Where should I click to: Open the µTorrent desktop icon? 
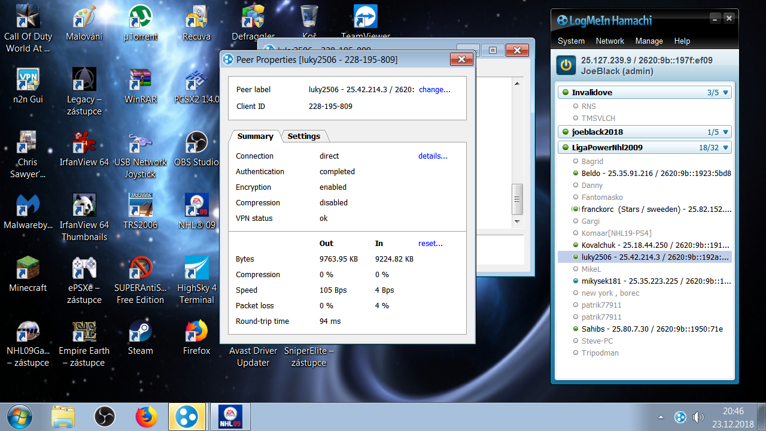[141, 23]
